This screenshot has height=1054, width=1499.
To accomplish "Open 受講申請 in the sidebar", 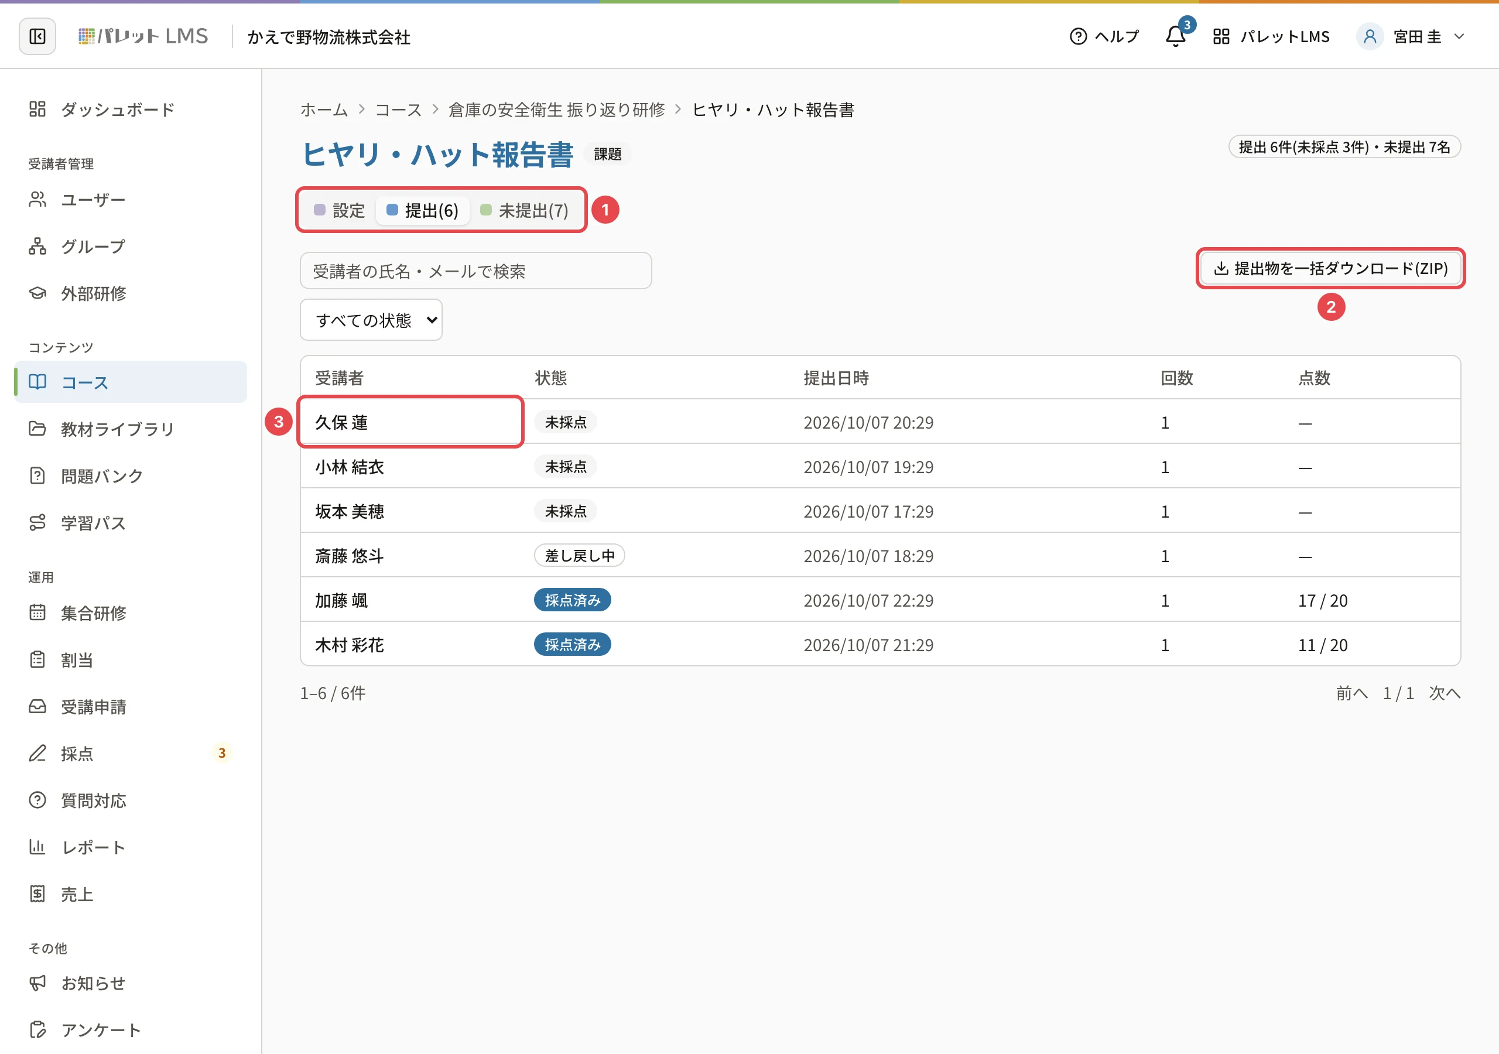I will coord(131,707).
